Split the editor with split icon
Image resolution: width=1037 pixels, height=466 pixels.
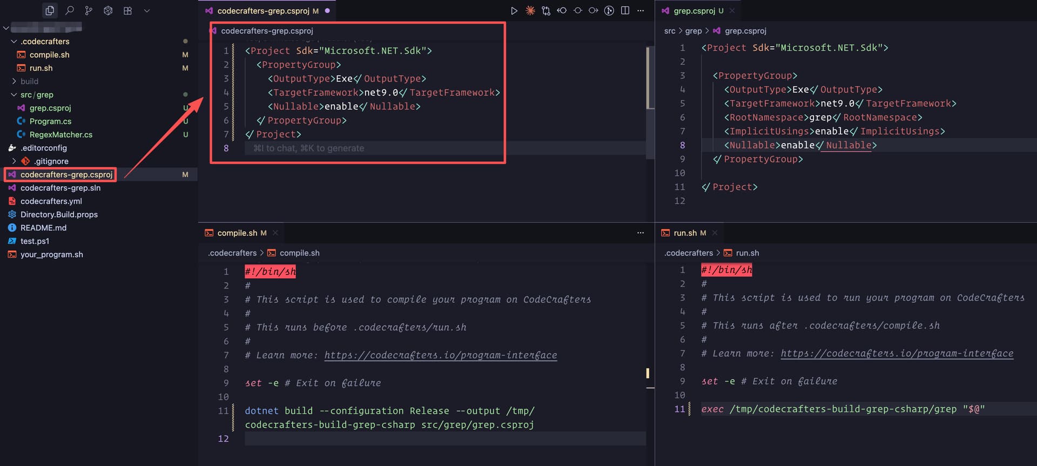pos(625,11)
